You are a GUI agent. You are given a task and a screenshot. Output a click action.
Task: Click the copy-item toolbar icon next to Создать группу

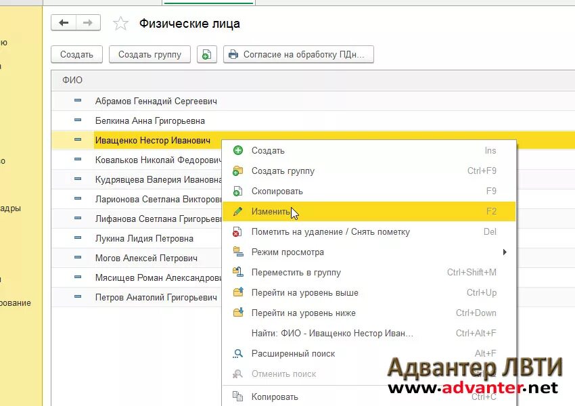pyautogui.click(x=207, y=54)
